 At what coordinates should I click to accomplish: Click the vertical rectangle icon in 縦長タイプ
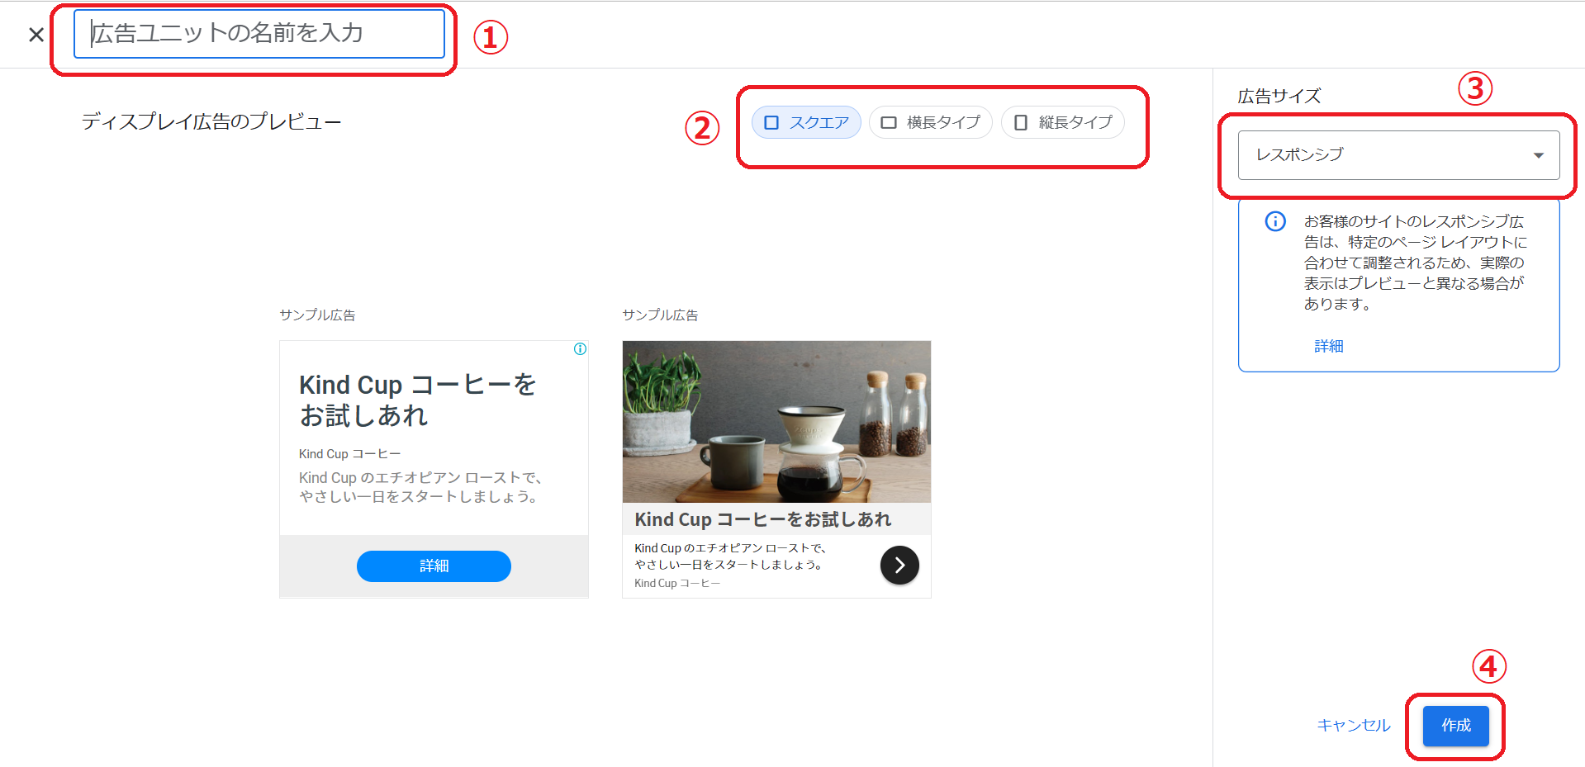1021,122
